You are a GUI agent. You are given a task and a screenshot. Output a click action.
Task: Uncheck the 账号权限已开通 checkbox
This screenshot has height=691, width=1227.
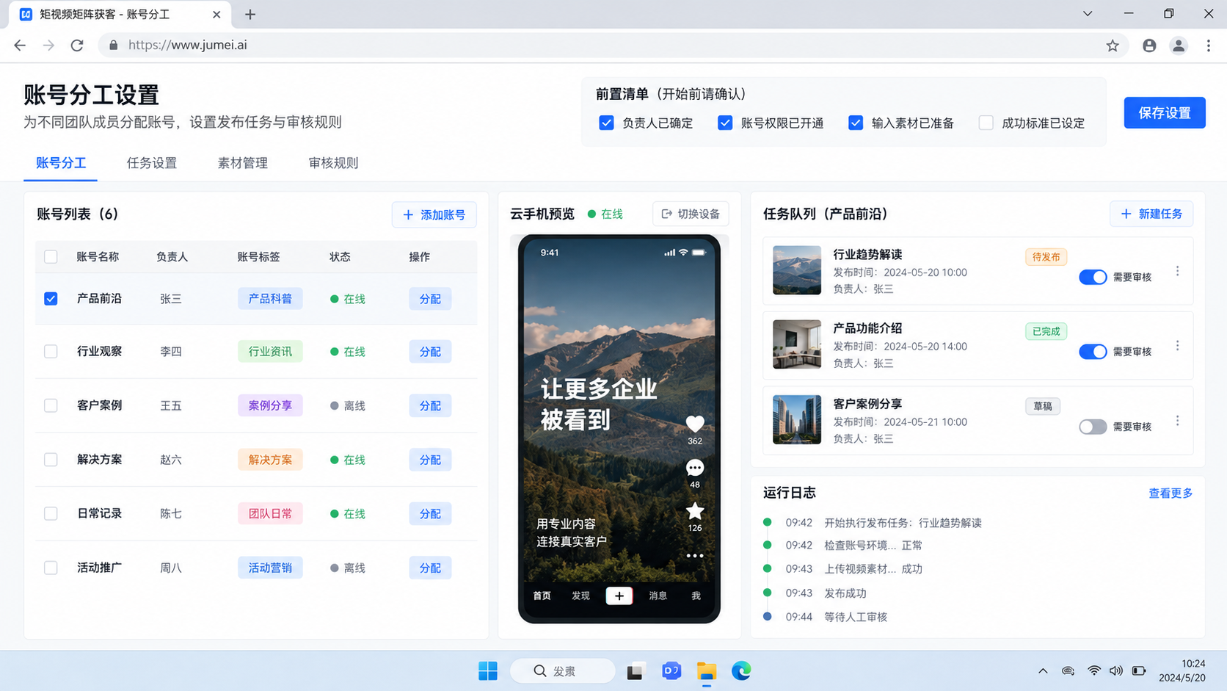tap(725, 123)
